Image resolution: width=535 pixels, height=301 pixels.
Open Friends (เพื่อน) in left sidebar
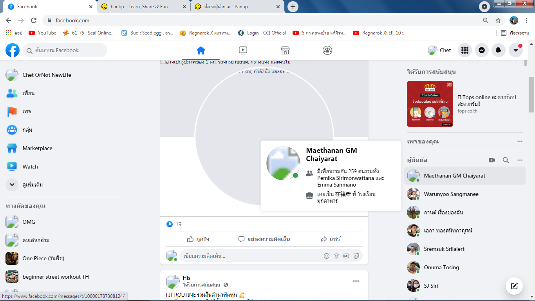[63, 93]
